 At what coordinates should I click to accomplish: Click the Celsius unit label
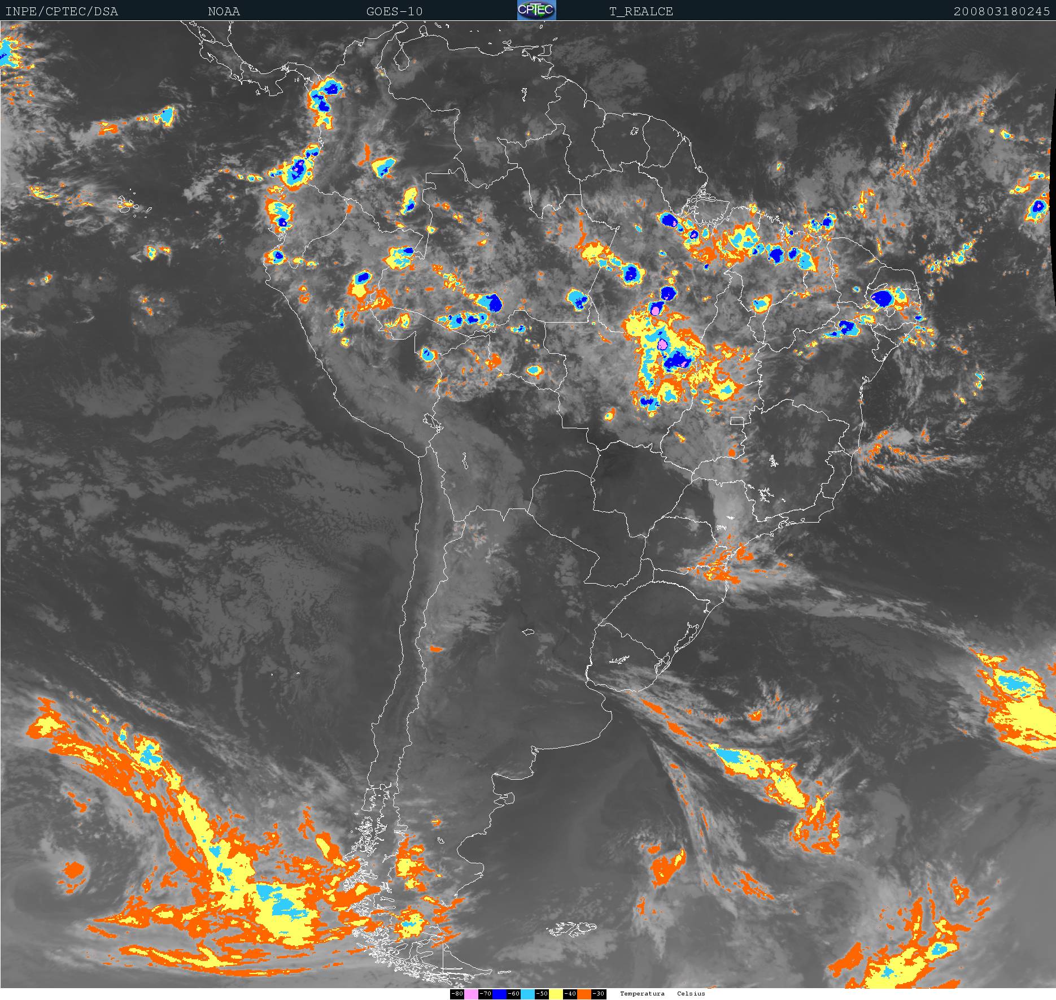691,994
